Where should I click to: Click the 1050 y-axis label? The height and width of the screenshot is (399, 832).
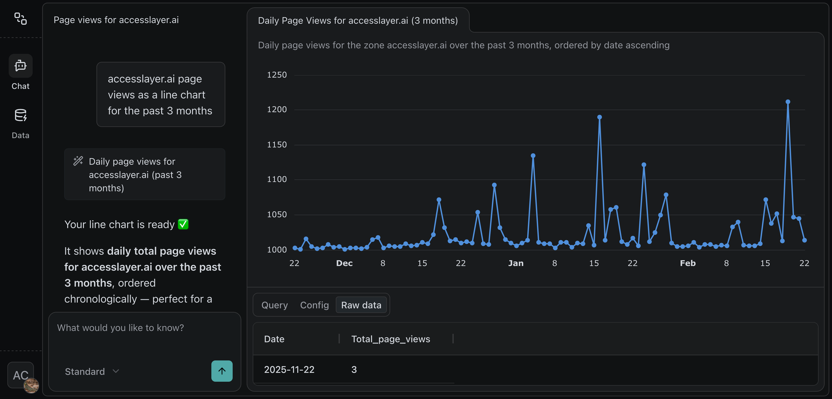click(277, 214)
